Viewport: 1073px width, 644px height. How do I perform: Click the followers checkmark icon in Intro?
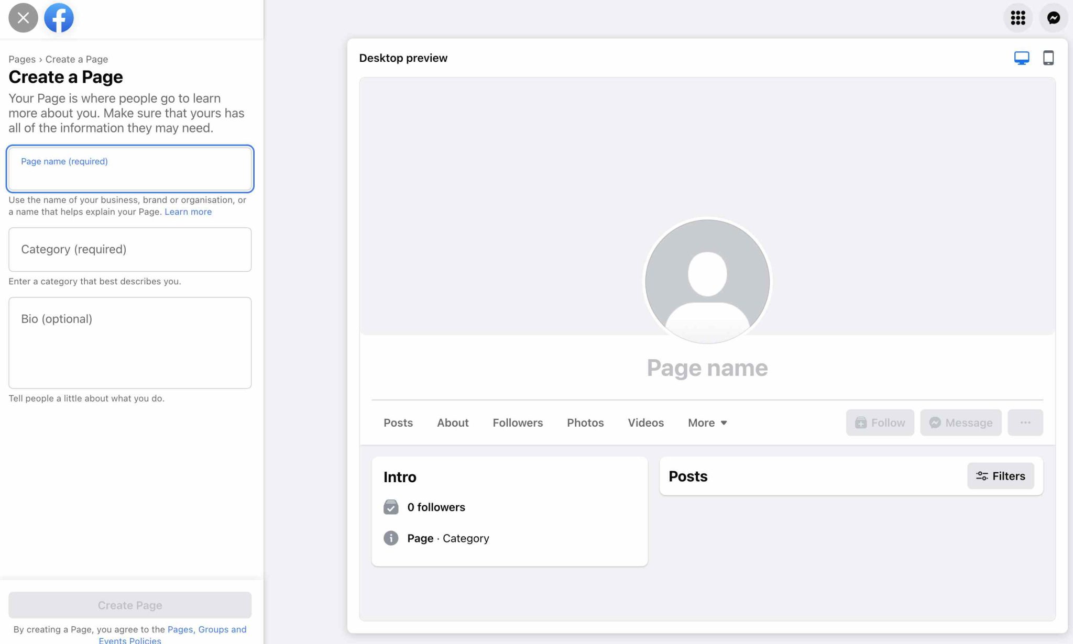point(391,507)
